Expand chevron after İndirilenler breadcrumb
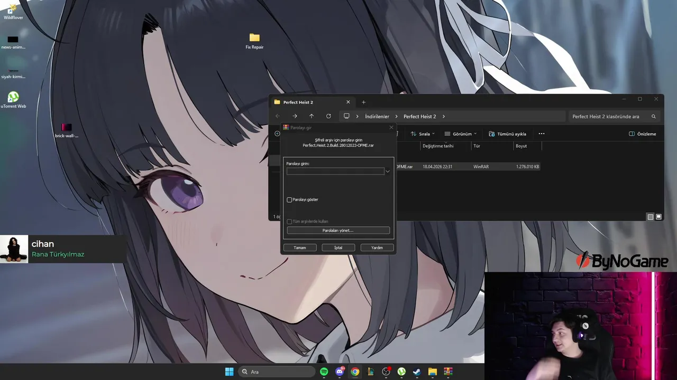 pyautogui.click(x=396, y=117)
